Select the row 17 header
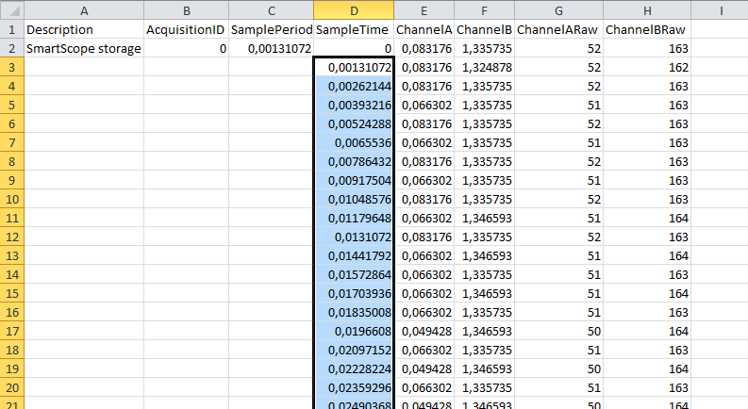The height and width of the screenshot is (409, 748). 11,331
